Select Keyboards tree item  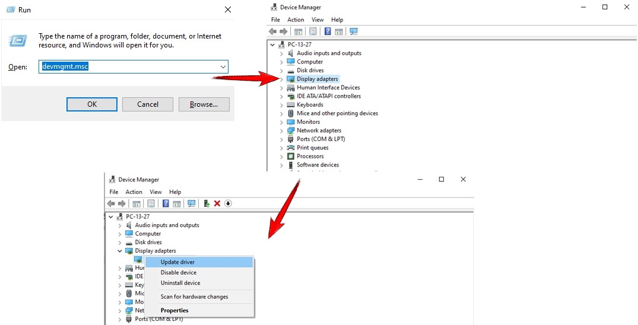310,104
